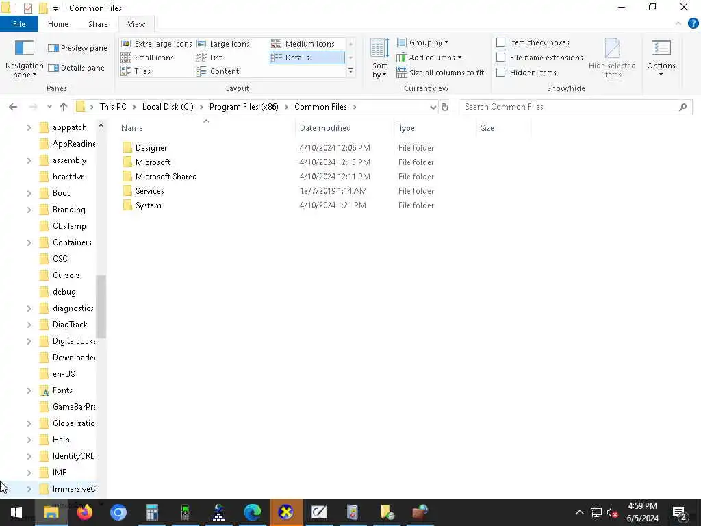Open the Navigation pane dropdown

[x=25, y=71]
